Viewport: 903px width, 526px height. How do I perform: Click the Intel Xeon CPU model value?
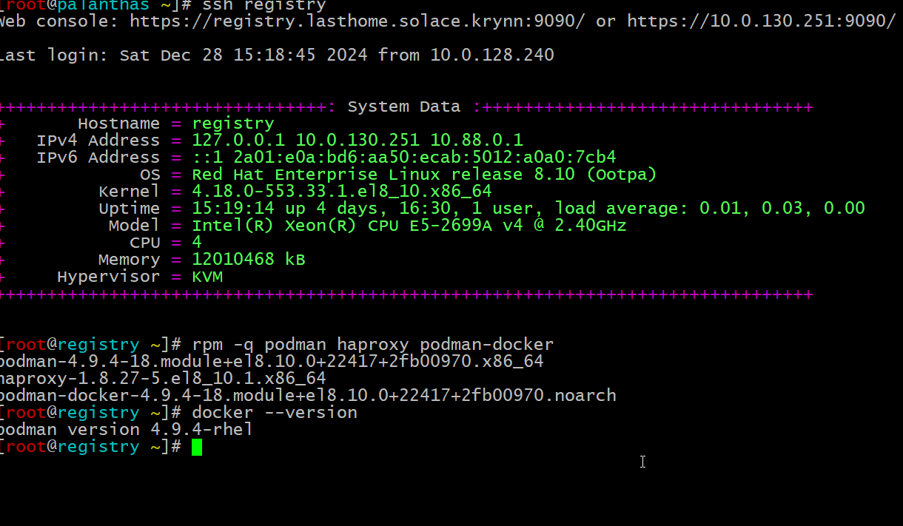coord(409,226)
